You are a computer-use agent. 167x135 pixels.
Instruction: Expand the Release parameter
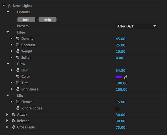[x=8, y=121]
